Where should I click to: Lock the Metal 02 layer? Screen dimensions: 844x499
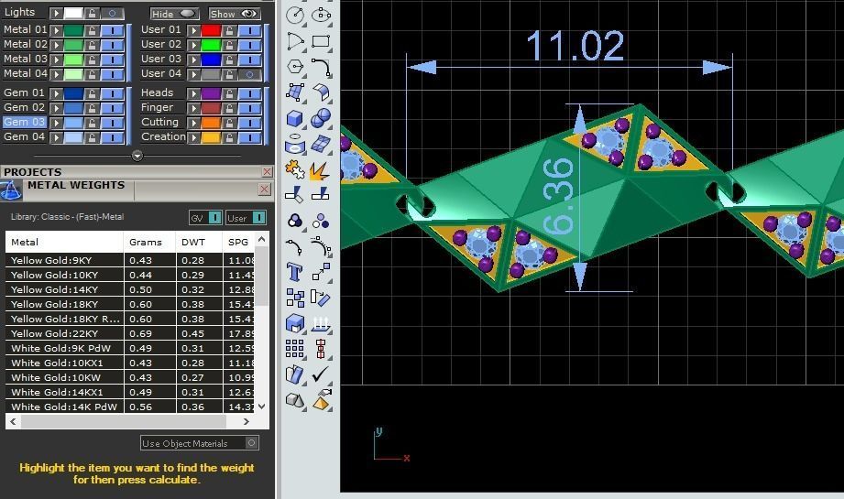tap(92, 45)
